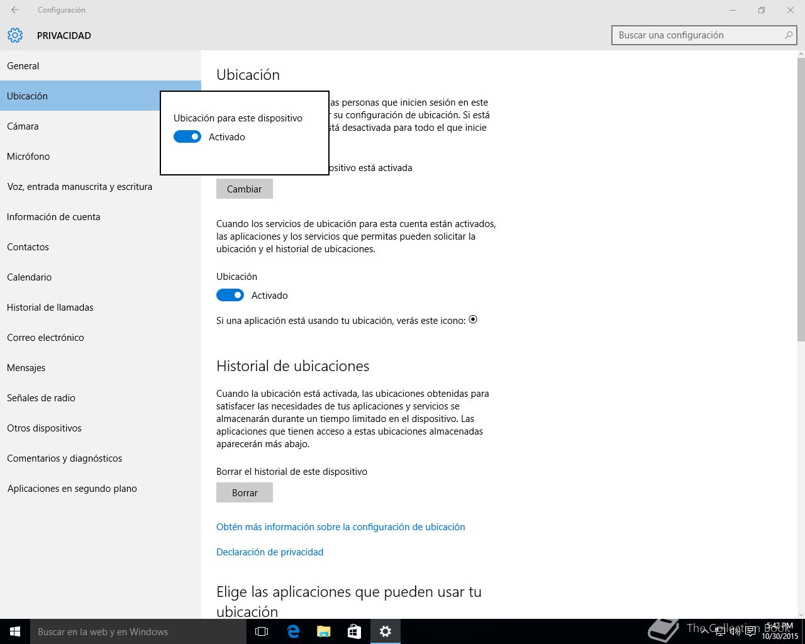The width and height of the screenshot is (805, 644).
Task: Open Señales de radio settings
Action: tap(101, 397)
